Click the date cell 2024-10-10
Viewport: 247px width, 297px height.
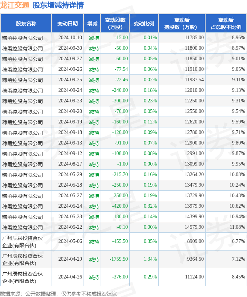pos(70,37)
